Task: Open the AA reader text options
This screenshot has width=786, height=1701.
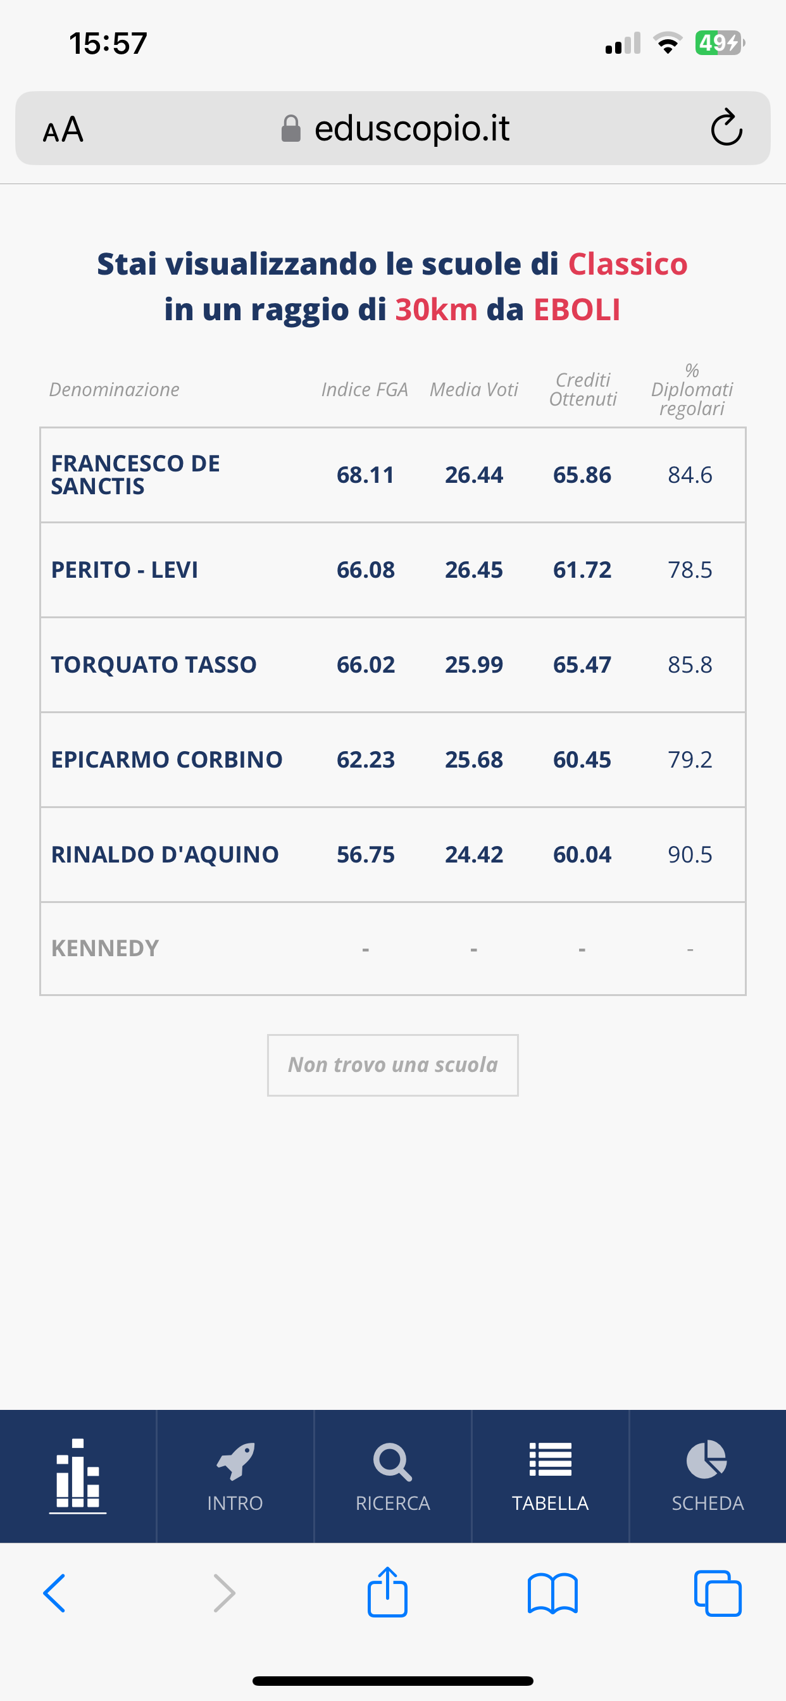Action: (63, 128)
